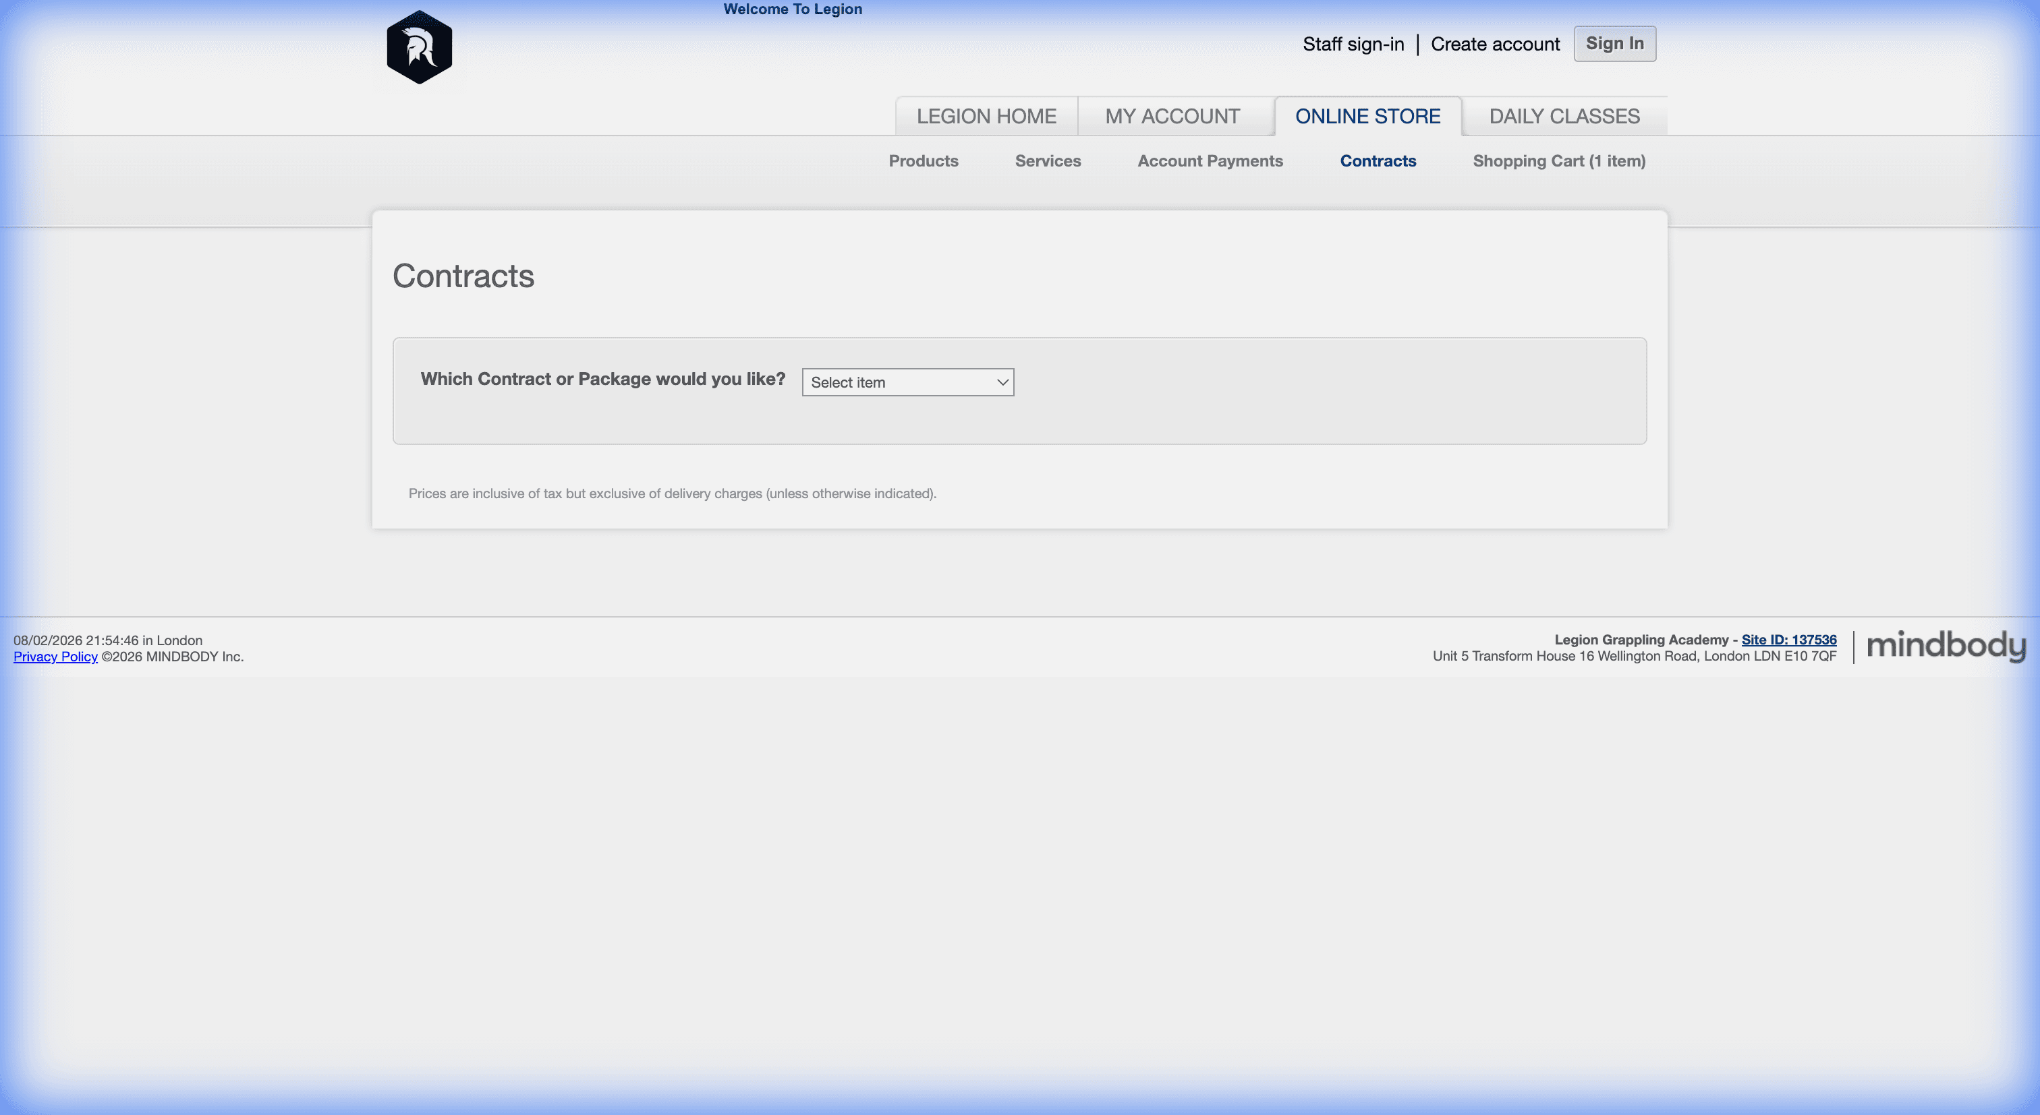Select the Contracts submenu item
Viewport: 2040px width, 1115px height.
1377,160
